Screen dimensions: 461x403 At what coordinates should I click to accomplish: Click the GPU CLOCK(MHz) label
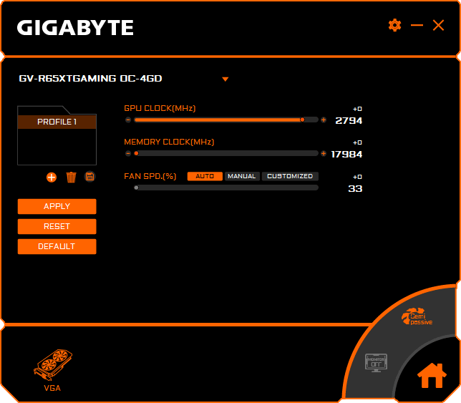pyautogui.click(x=160, y=109)
